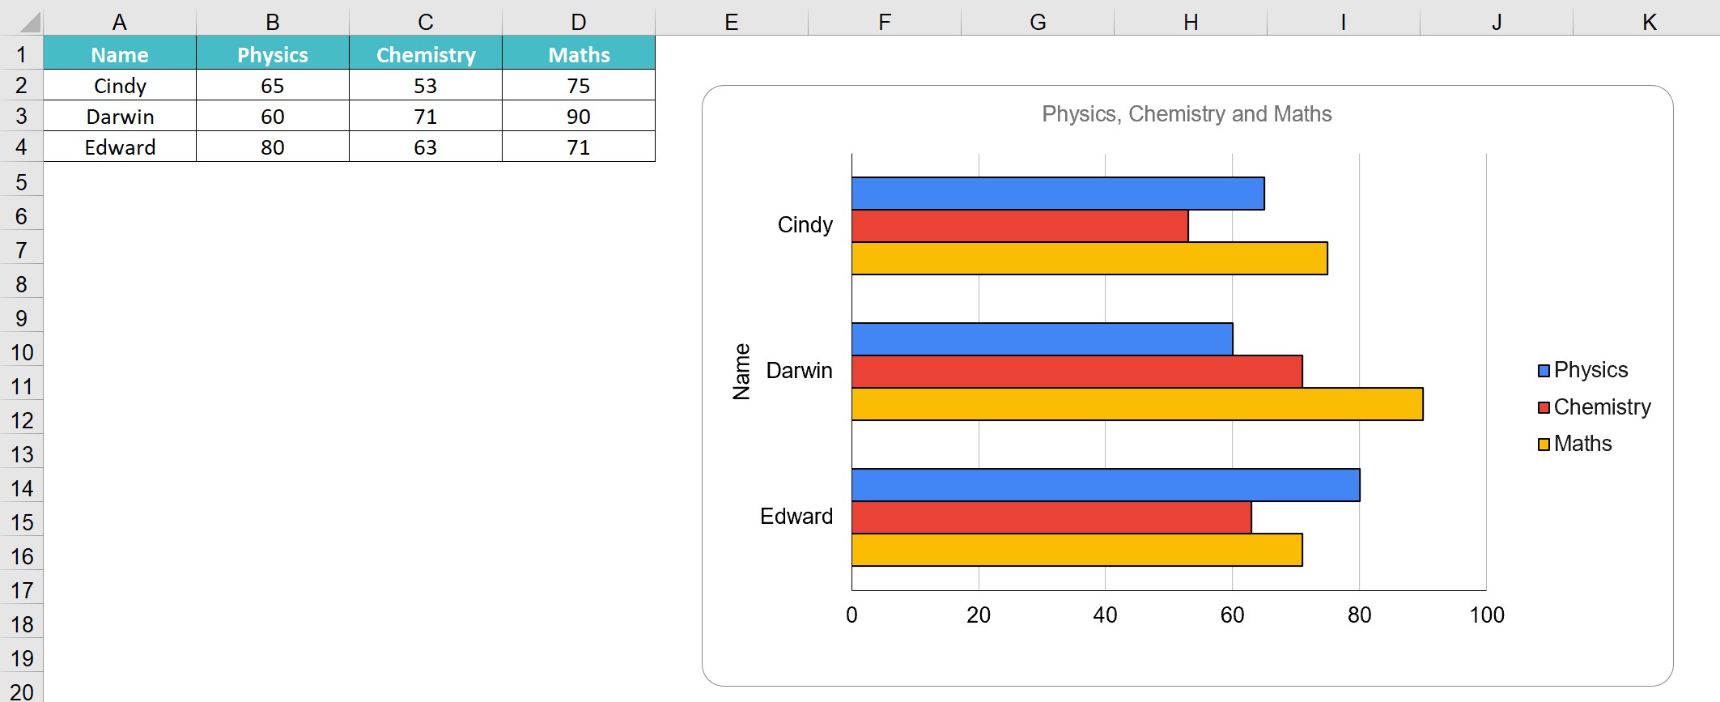1720x702 pixels.
Task: Click the vertical Name axis title
Action: click(741, 372)
